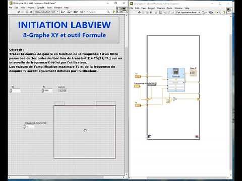The width and height of the screenshot is (242, 181).
Task: Open Operate menu in Front Panel window
Action: click(x=40, y=8)
